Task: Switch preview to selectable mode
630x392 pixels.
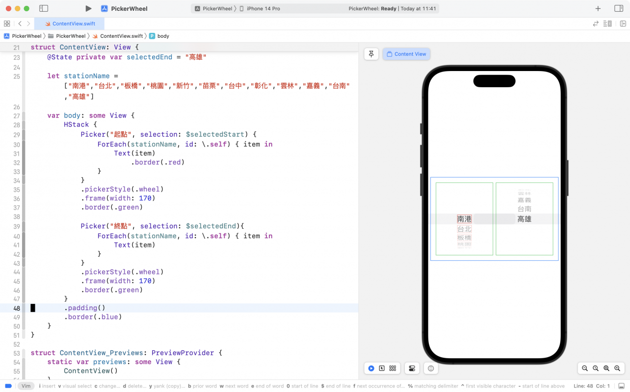Action: click(x=382, y=368)
